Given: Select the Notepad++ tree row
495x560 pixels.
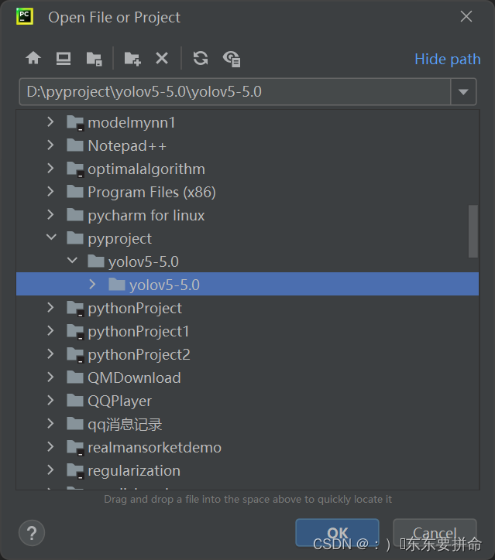Looking at the screenshot, I should [247, 145].
